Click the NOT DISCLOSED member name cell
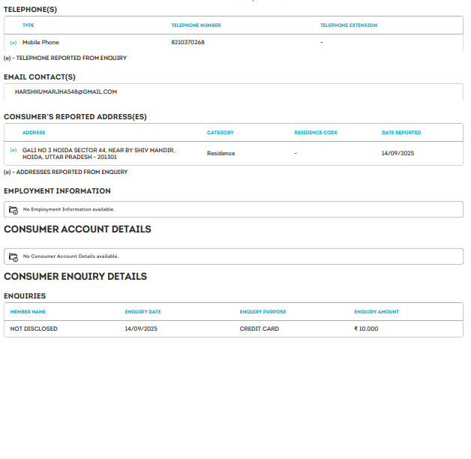Viewport: 471px width, 459px height. (34, 329)
